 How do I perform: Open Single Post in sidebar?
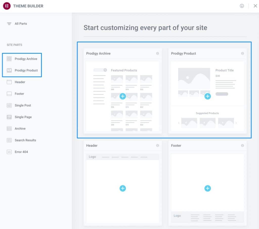tap(23, 105)
